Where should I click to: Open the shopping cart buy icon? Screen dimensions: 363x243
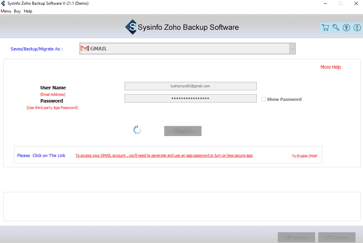(325, 27)
